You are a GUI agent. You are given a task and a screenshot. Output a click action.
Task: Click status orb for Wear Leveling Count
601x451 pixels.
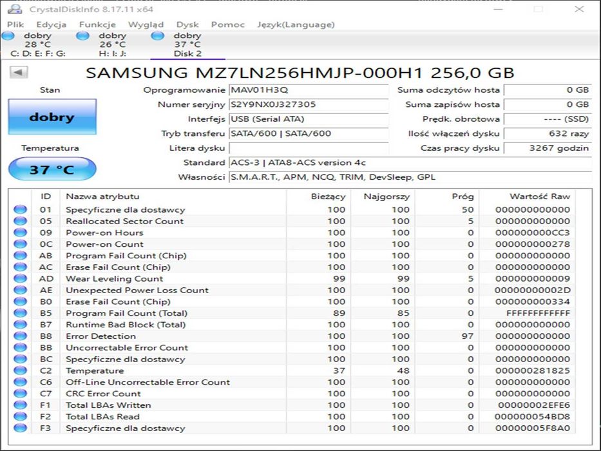coord(21,278)
